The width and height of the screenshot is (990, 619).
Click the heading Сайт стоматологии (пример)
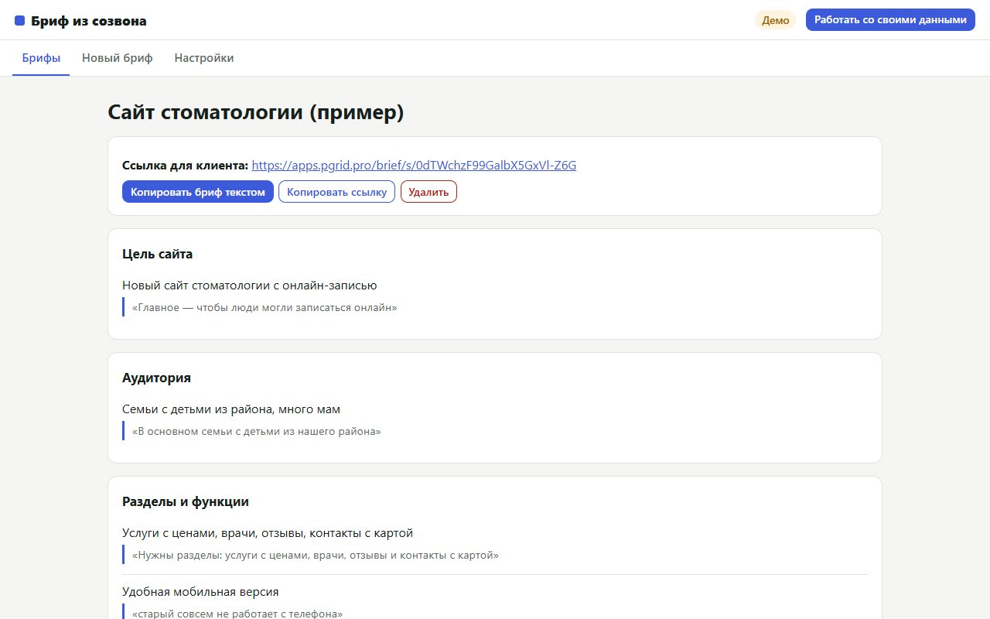pyautogui.click(x=256, y=112)
